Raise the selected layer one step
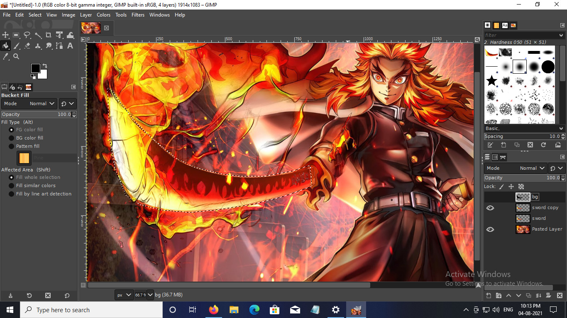Image resolution: width=567 pixels, height=318 pixels. pyautogui.click(x=508, y=295)
